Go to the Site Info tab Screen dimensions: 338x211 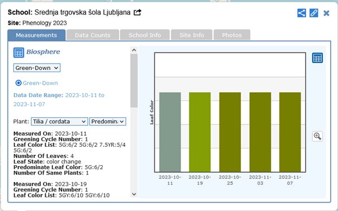192,35
